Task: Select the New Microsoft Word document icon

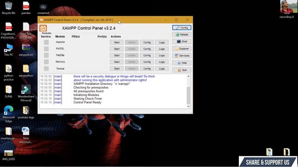Action: tap(26, 135)
